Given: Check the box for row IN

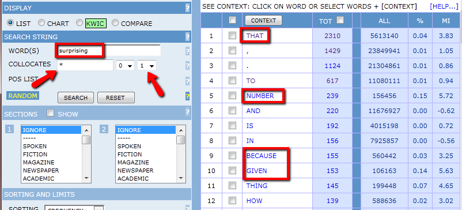Looking at the screenshot, I should point(233,141).
